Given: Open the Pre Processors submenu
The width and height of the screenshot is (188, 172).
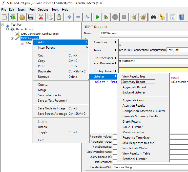Looking at the screenshot, I should point(103,58).
